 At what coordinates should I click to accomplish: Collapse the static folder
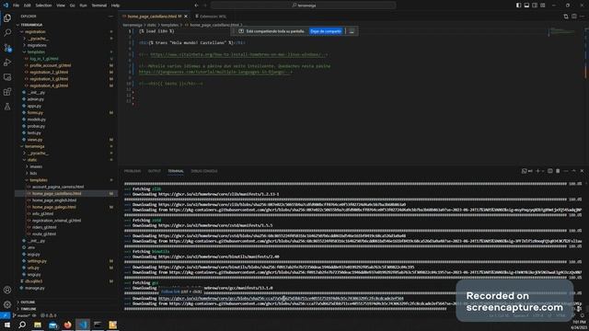[x=32, y=160]
